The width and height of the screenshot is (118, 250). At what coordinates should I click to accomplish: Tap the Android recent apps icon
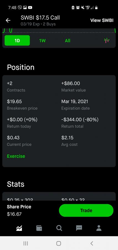coord(25,243)
